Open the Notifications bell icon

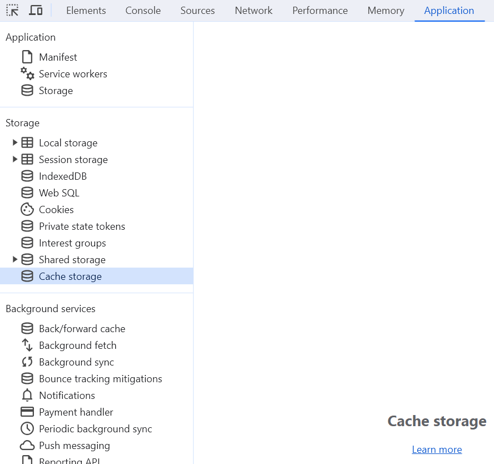27,396
